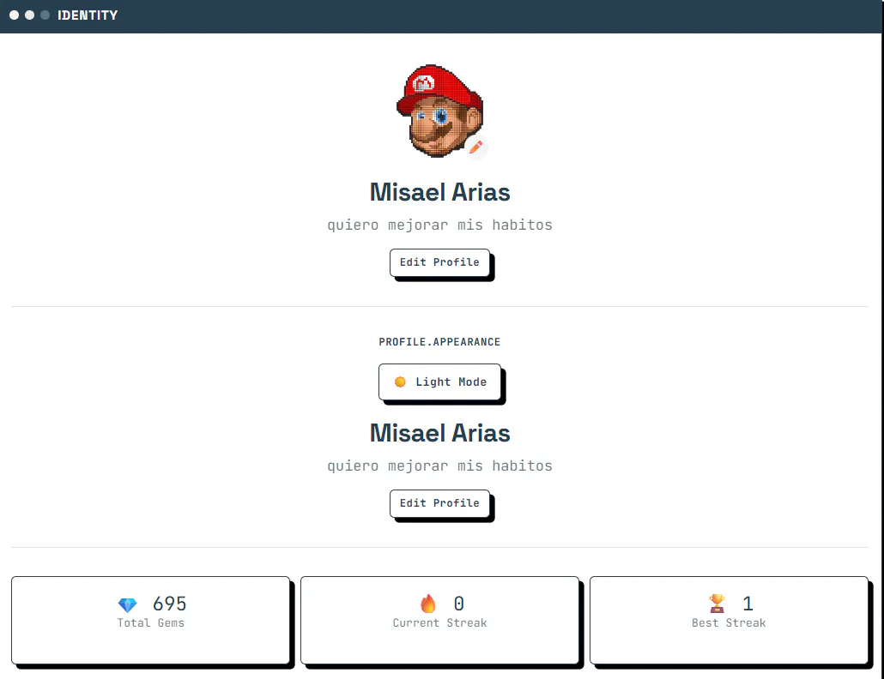The image size is (884, 679).
Task: Open the Best Streak card
Action: pyautogui.click(x=729, y=620)
